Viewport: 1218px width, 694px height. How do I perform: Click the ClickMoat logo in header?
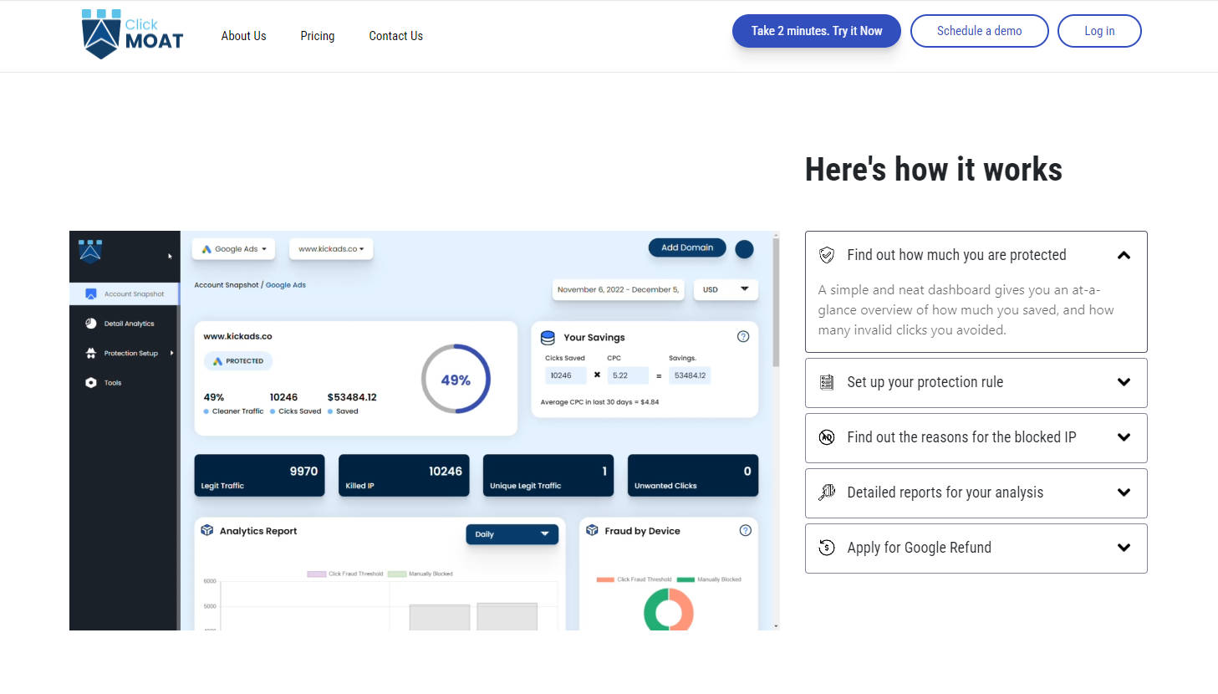click(132, 34)
